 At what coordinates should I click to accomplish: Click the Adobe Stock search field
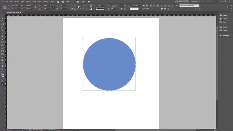210,1
